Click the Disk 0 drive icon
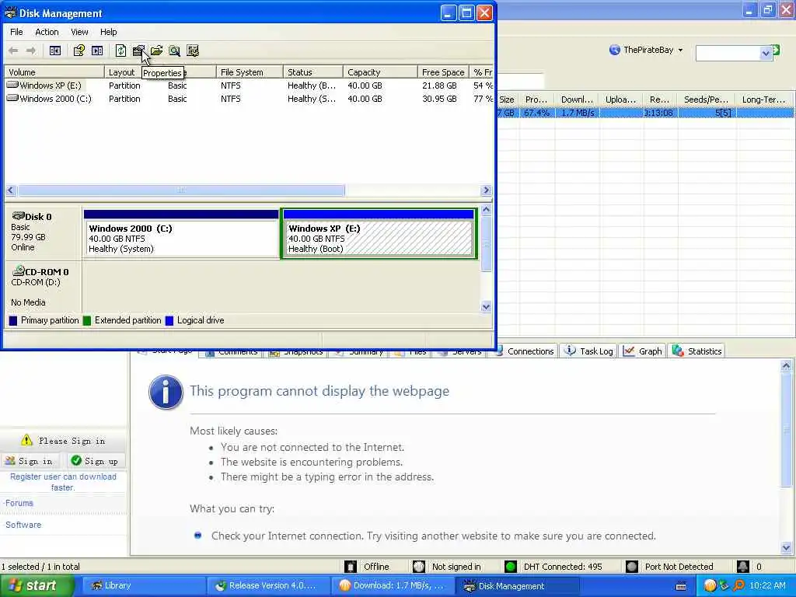The height and width of the screenshot is (597, 796). 19,216
